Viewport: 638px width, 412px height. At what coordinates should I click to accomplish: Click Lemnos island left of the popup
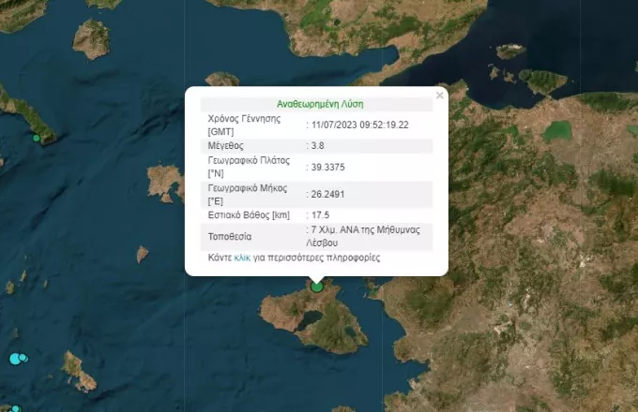click(164, 181)
